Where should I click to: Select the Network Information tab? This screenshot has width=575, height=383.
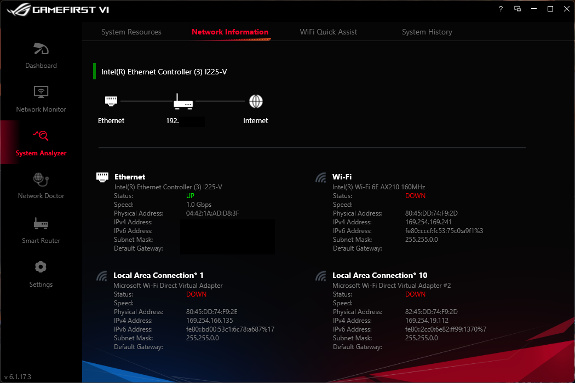point(230,32)
